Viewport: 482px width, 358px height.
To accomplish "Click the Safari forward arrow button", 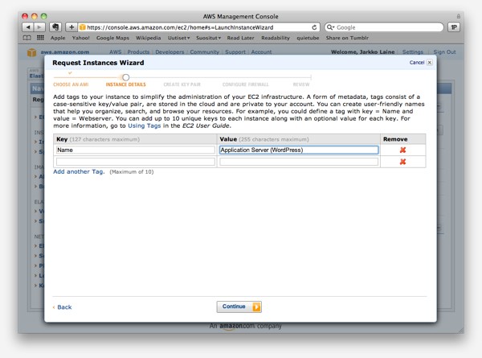I will point(39,27).
